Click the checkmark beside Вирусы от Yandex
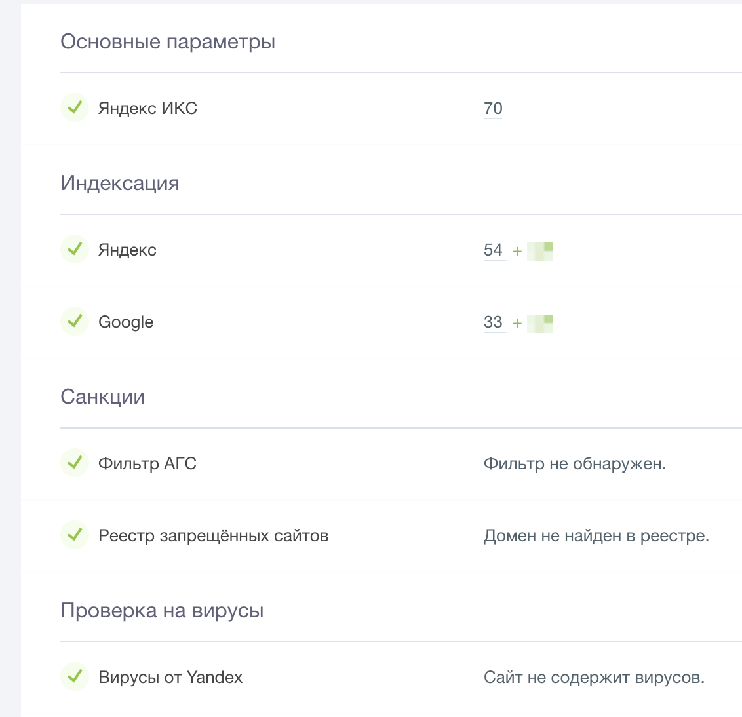Image resolution: width=742 pixels, height=717 pixels. pos(75,676)
